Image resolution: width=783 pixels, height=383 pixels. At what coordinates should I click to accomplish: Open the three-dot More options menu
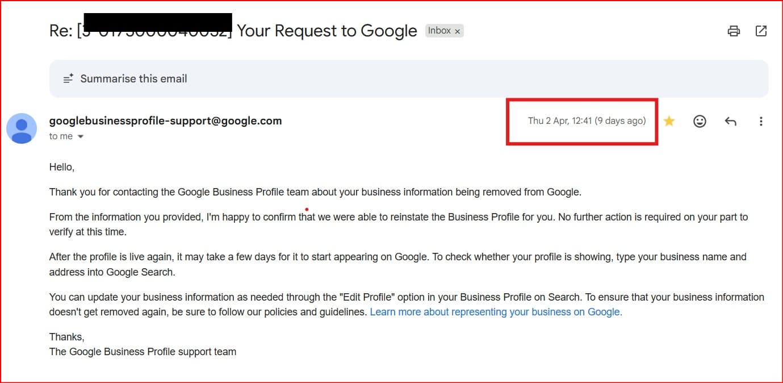pos(761,121)
